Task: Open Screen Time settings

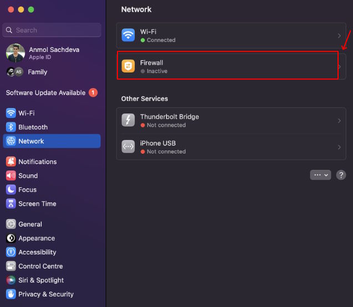Action: [52, 204]
